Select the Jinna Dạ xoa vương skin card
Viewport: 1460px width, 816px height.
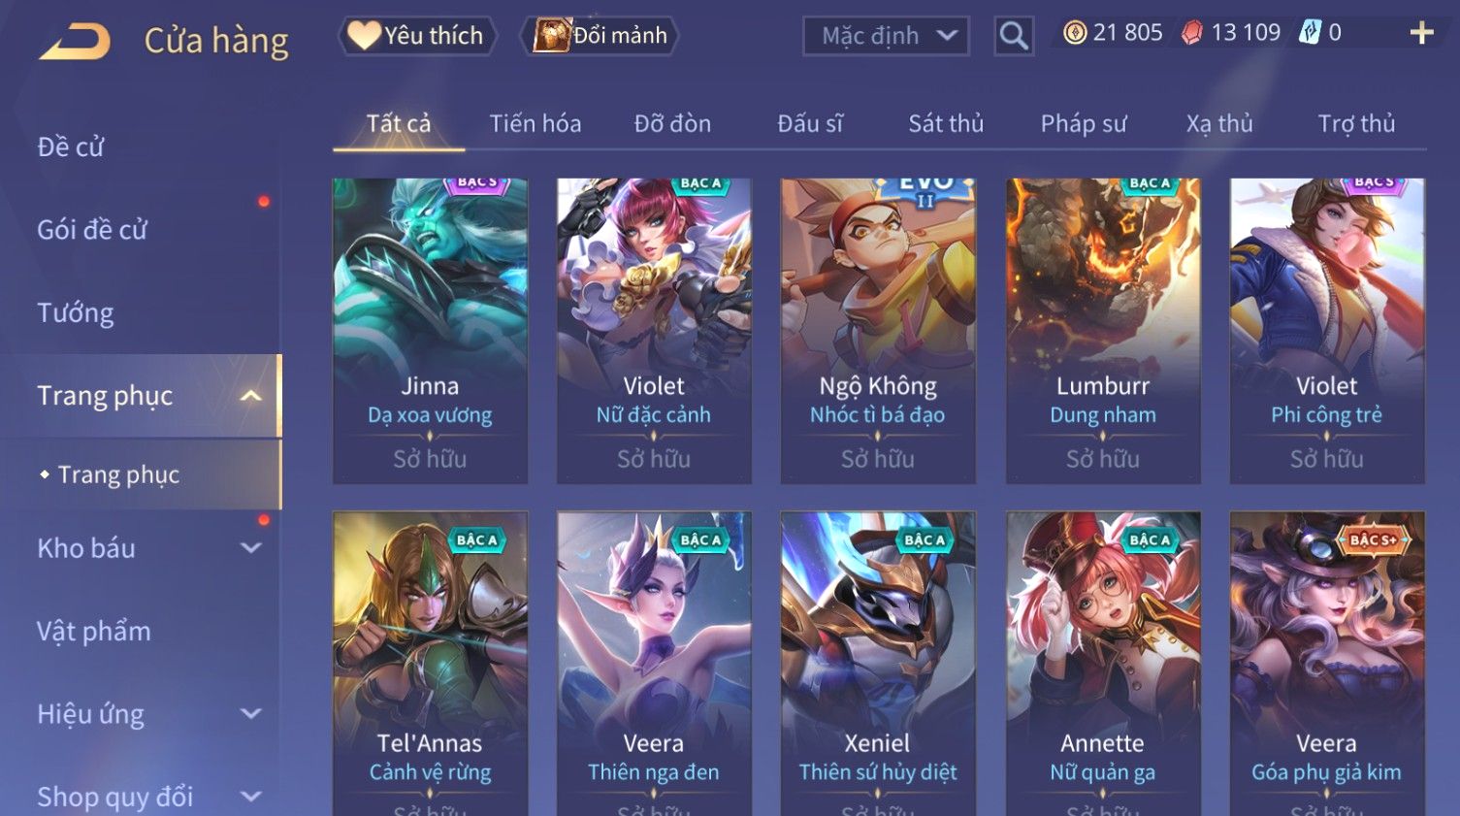pyautogui.click(x=430, y=331)
